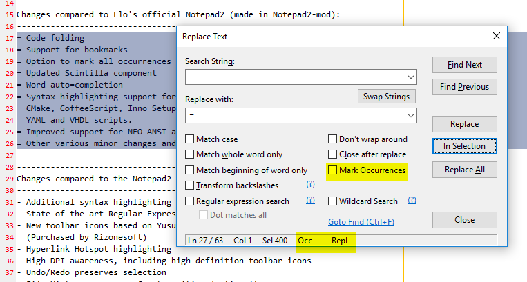Click the Find Next button
The width and height of the screenshot is (527, 282).
[464, 65]
